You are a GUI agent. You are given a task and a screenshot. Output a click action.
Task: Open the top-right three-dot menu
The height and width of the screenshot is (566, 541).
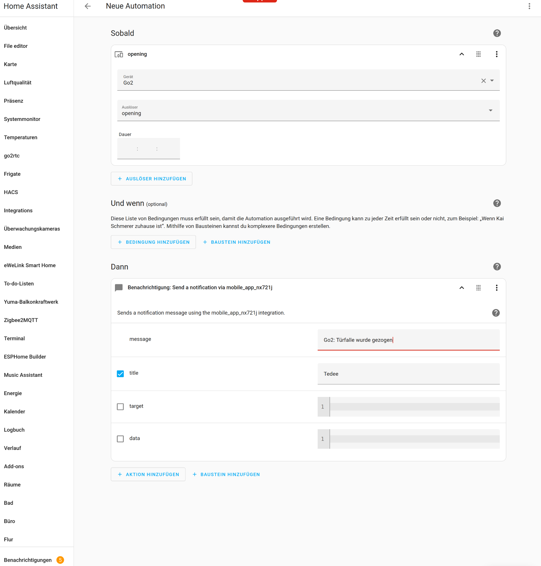pos(529,6)
